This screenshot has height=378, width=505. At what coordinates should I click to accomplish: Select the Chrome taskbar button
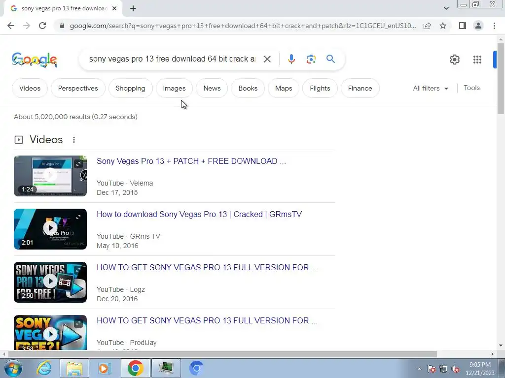coord(135,368)
